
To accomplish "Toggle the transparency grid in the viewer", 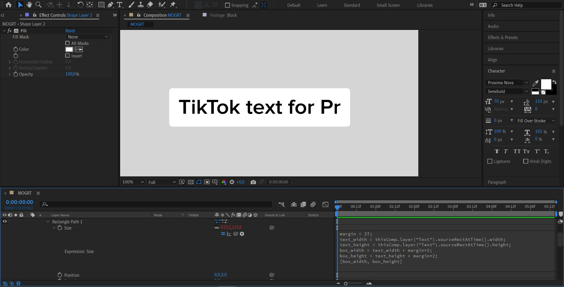I will click(x=191, y=182).
